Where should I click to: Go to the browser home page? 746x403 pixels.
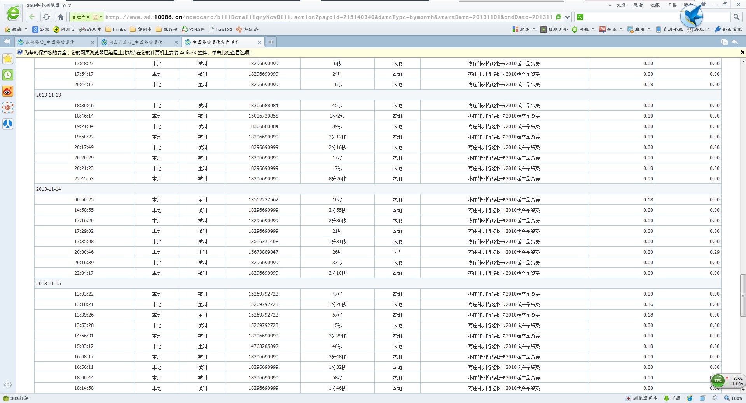(x=61, y=17)
